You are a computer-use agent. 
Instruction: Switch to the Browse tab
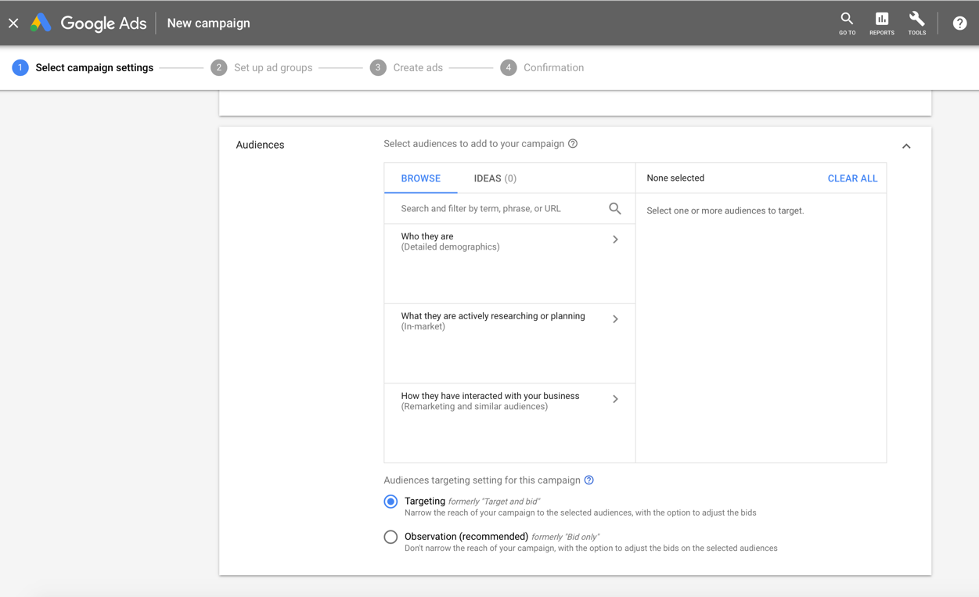click(x=420, y=178)
